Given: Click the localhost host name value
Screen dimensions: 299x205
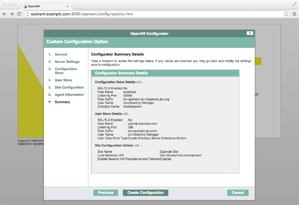Looking at the screenshot, I should [129, 92].
